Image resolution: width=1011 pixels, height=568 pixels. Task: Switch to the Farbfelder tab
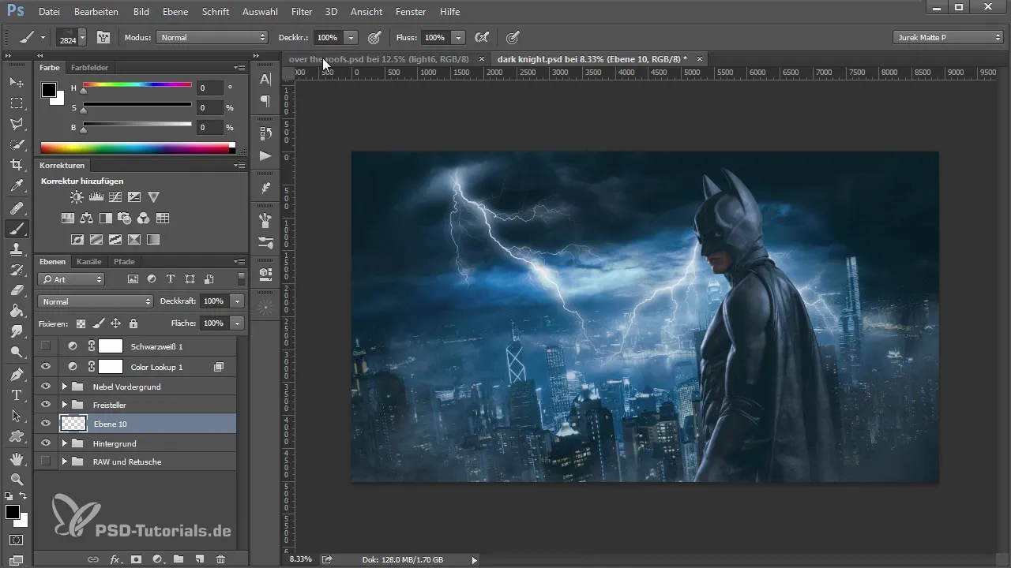coord(89,68)
